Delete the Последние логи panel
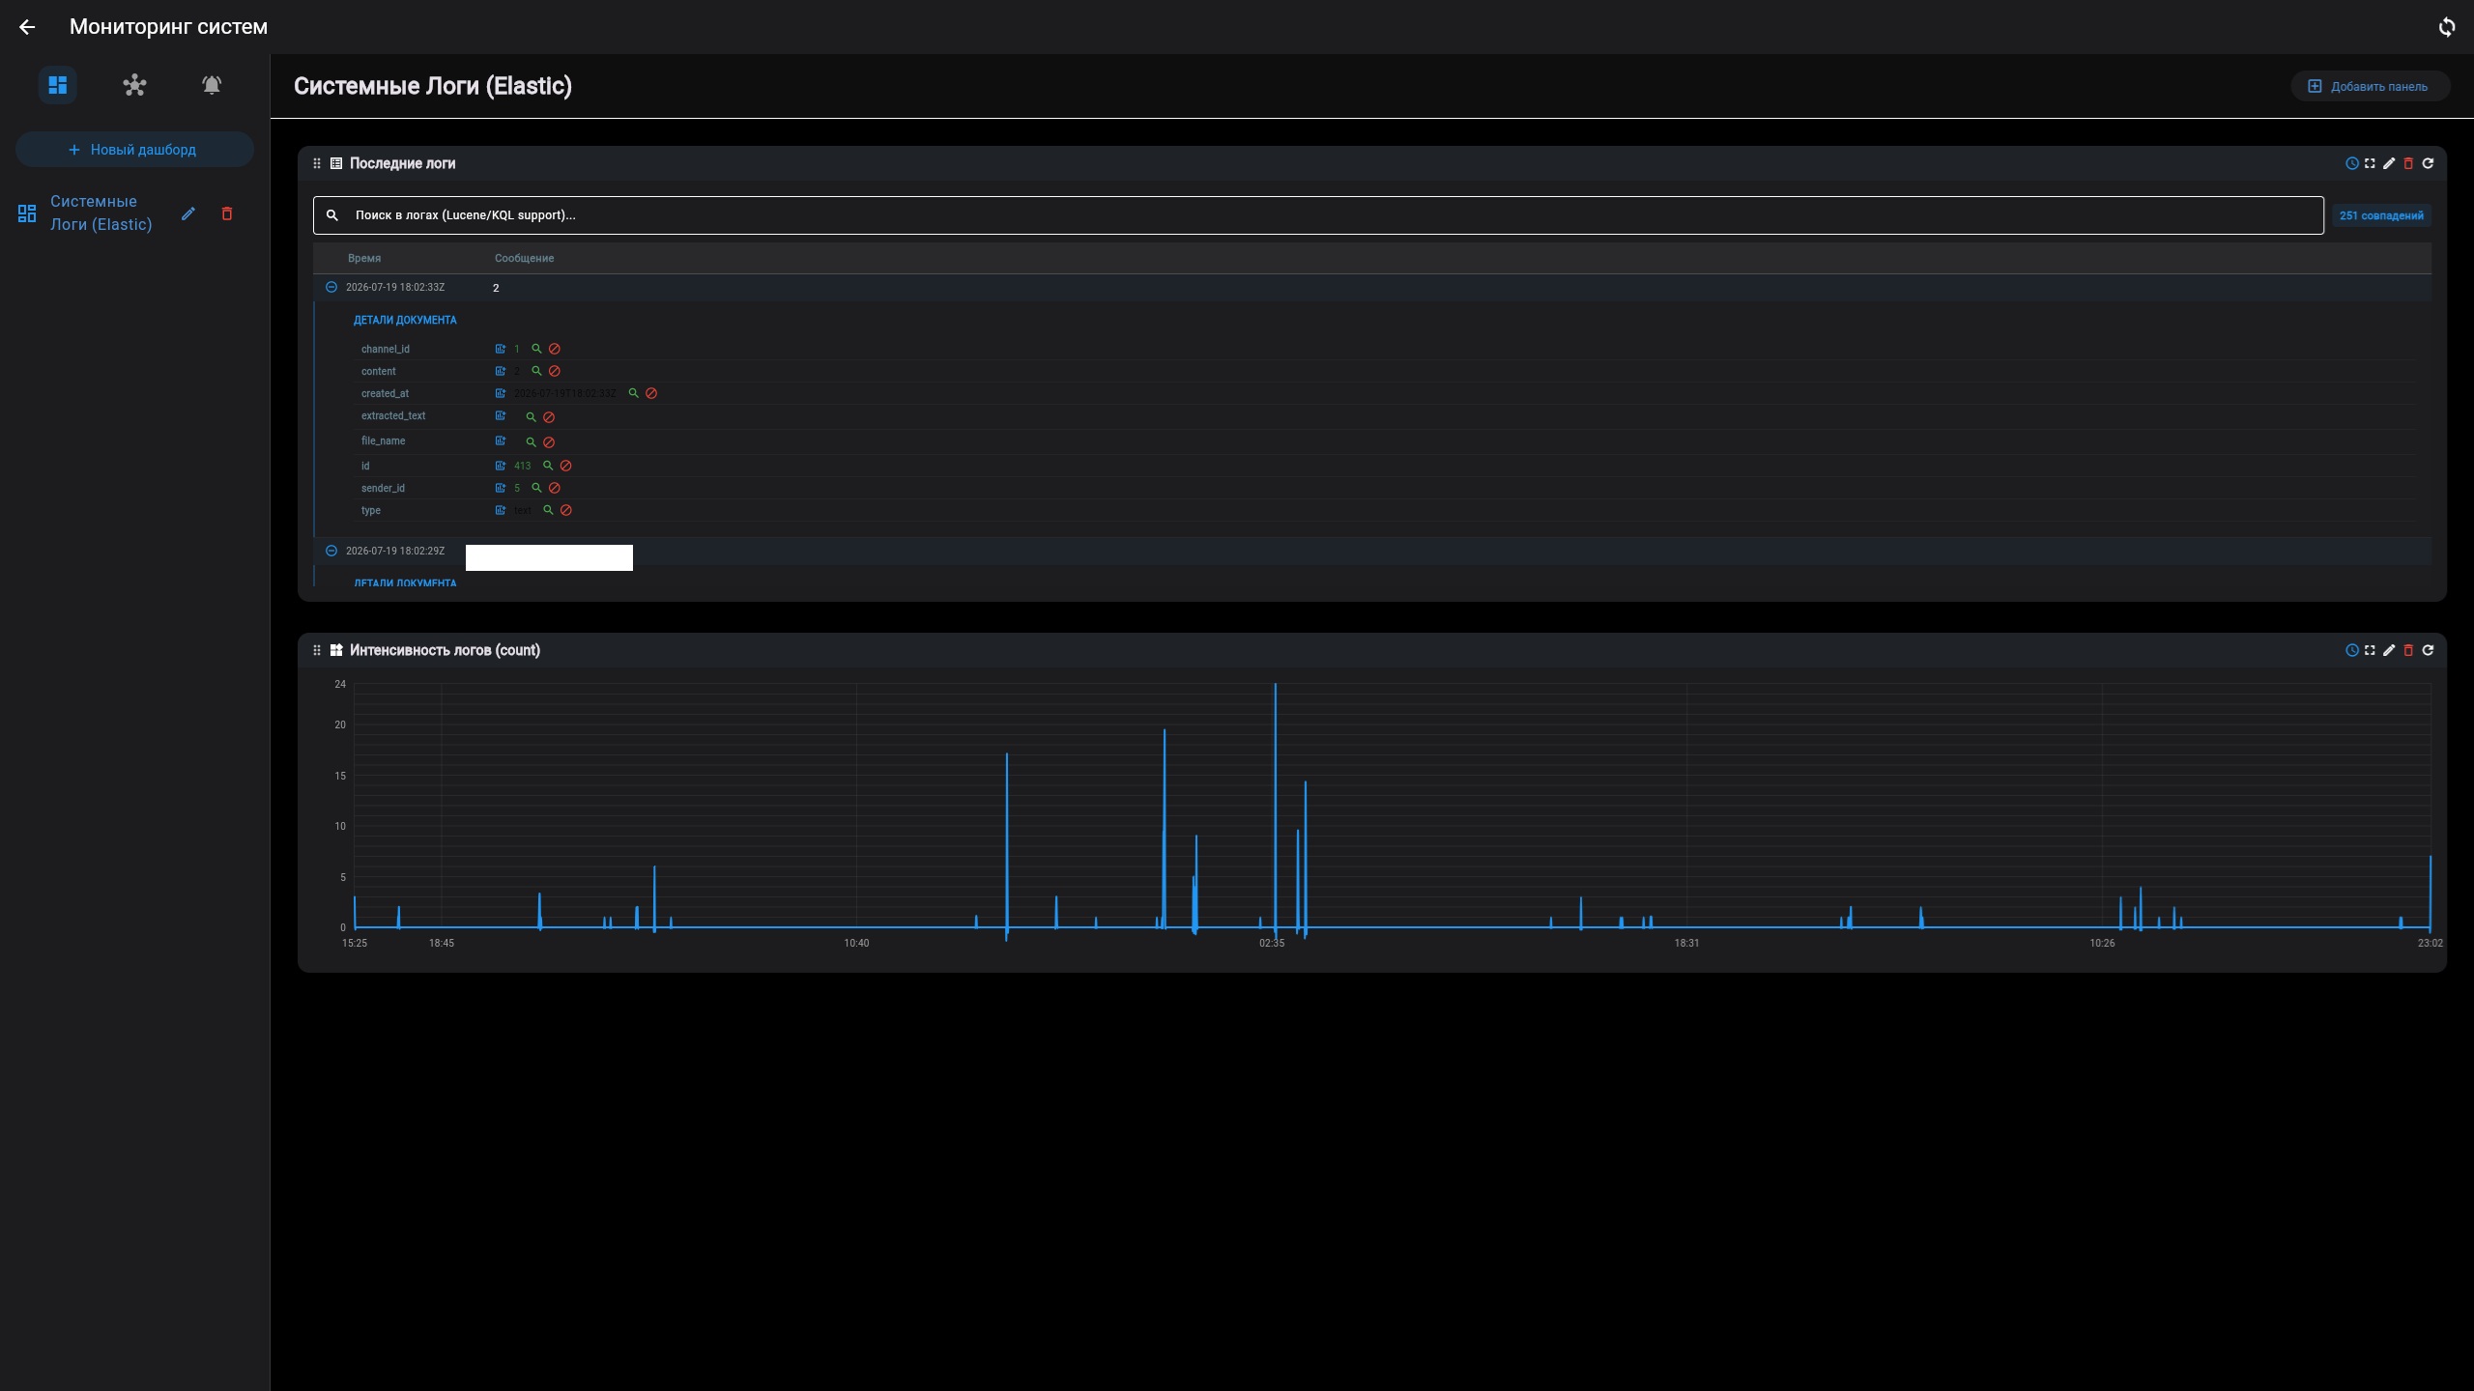 pos(2408,163)
